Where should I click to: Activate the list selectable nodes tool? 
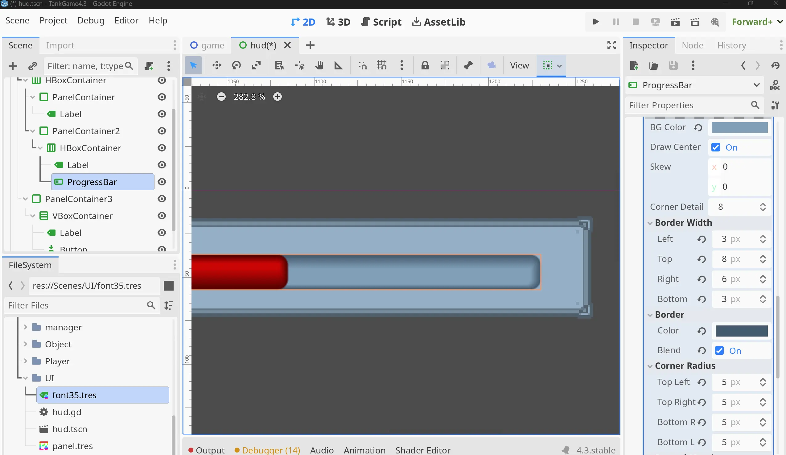(279, 65)
